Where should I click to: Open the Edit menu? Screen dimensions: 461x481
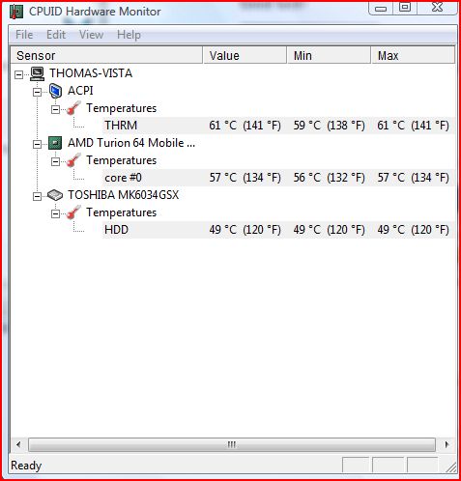click(x=56, y=35)
